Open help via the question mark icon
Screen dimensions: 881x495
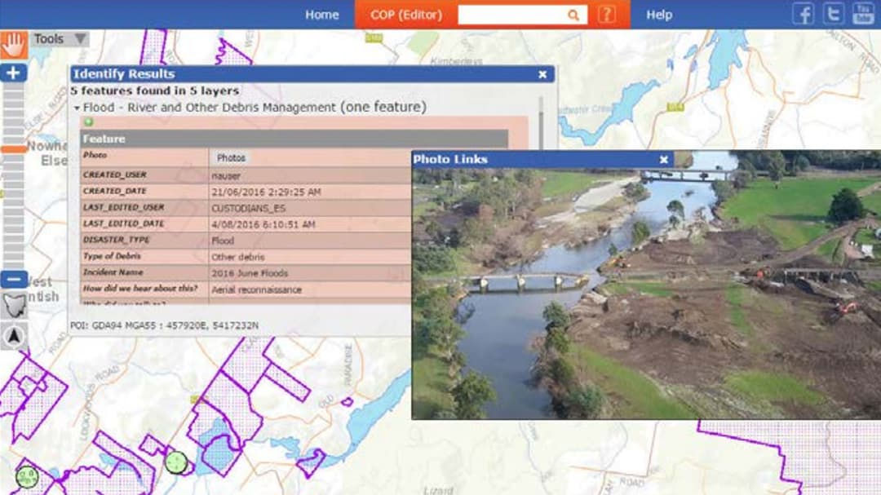point(605,14)
